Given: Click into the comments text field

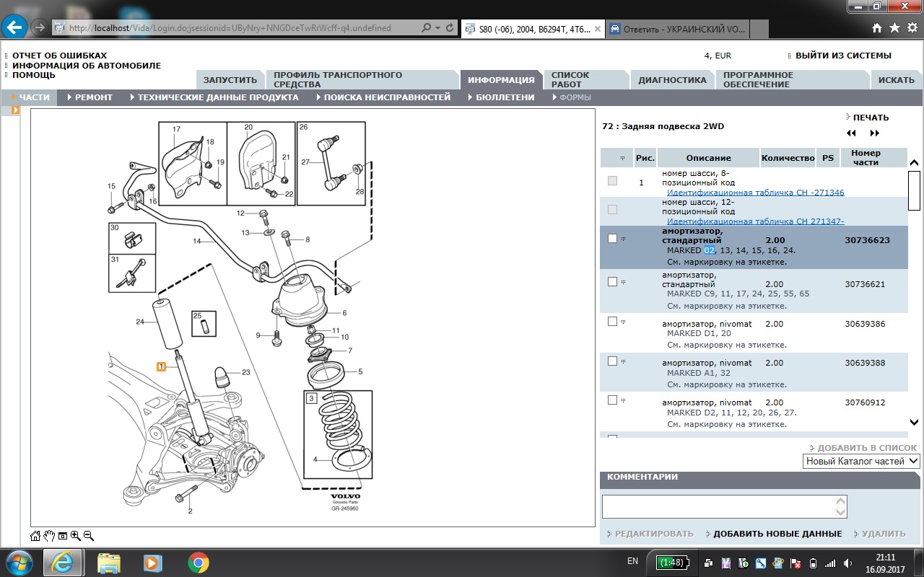Looking at the screenshot, I should tap(718, 506).
